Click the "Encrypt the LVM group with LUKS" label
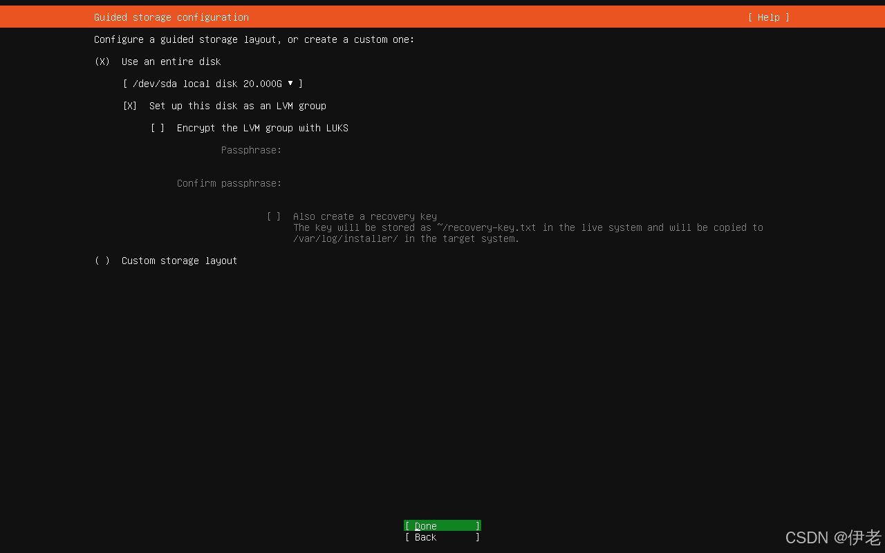This screenshot has width=885, height=553. click(x=262, y=128)
